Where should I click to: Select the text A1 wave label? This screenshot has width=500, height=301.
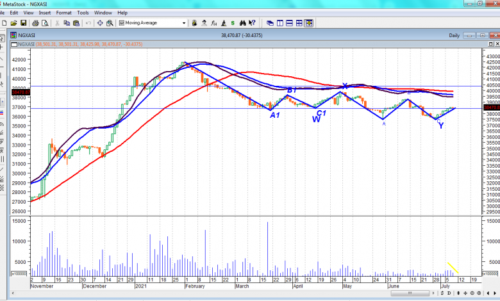pyautogui.click(x=275, y=115)
